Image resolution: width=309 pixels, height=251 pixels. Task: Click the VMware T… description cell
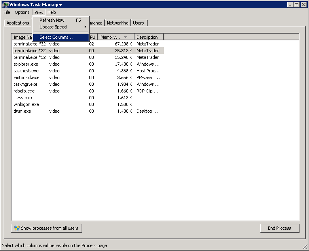tap(148, 77)
